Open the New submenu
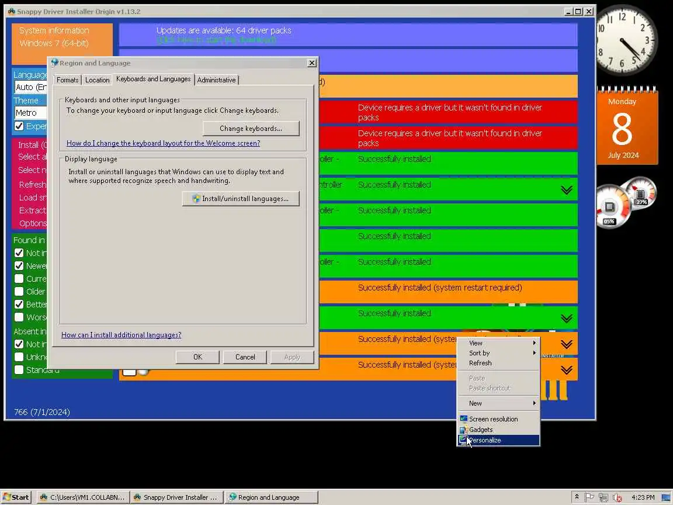 [498, 403]
